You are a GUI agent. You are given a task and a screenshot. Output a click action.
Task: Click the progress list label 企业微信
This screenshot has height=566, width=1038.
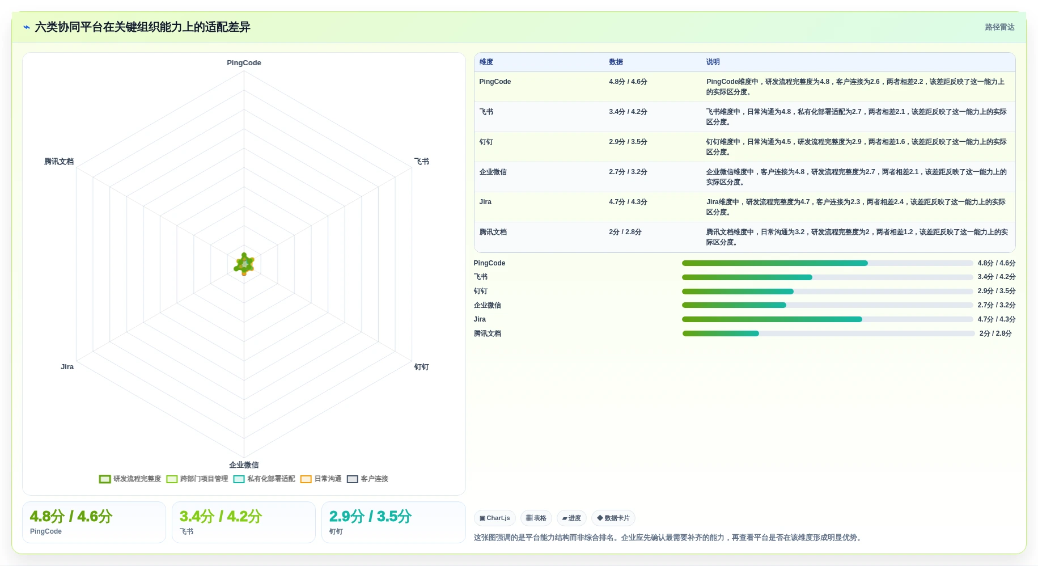488,305
